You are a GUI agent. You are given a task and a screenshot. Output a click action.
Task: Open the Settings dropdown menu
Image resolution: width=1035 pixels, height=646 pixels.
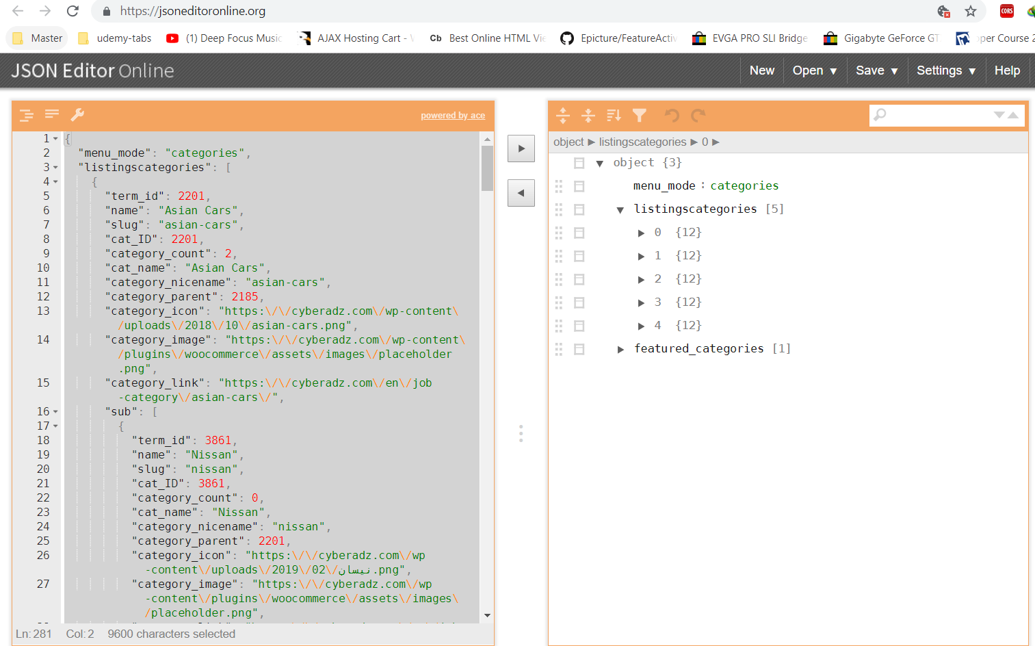pos(946,70)
